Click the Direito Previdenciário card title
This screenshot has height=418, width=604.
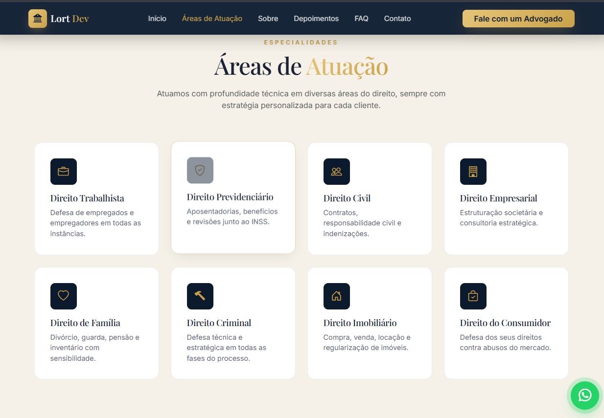point(230,197)
